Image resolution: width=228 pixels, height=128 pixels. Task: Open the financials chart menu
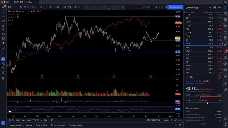click(x=58, y=7)
